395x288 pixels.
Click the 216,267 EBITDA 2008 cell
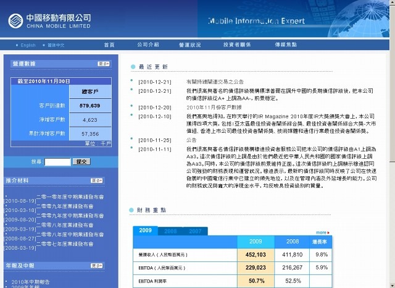(292, 268)
